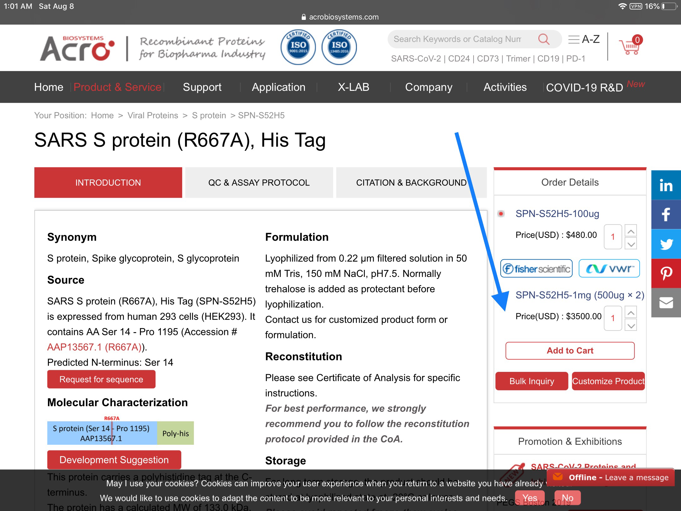
Task: Click the red search magnifier icon
Action: pos(544,39)
